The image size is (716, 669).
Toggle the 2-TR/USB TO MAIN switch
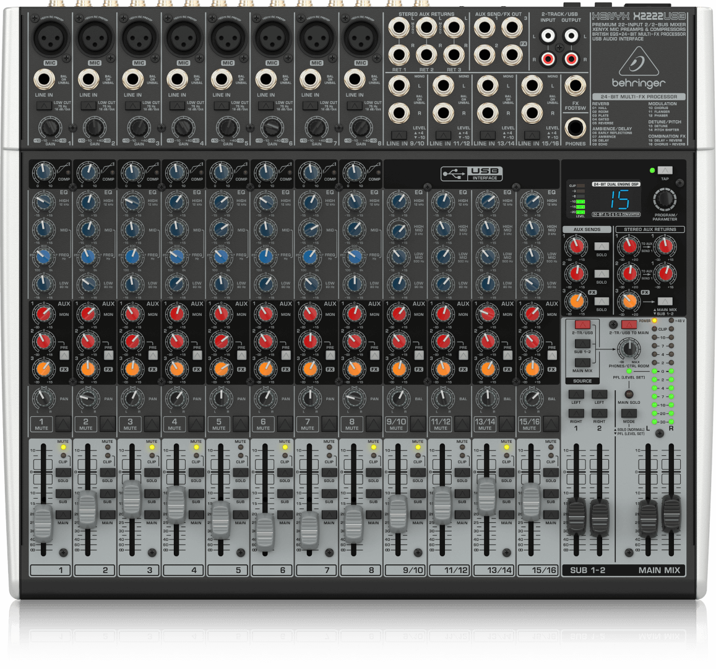[x=629, y=325]
